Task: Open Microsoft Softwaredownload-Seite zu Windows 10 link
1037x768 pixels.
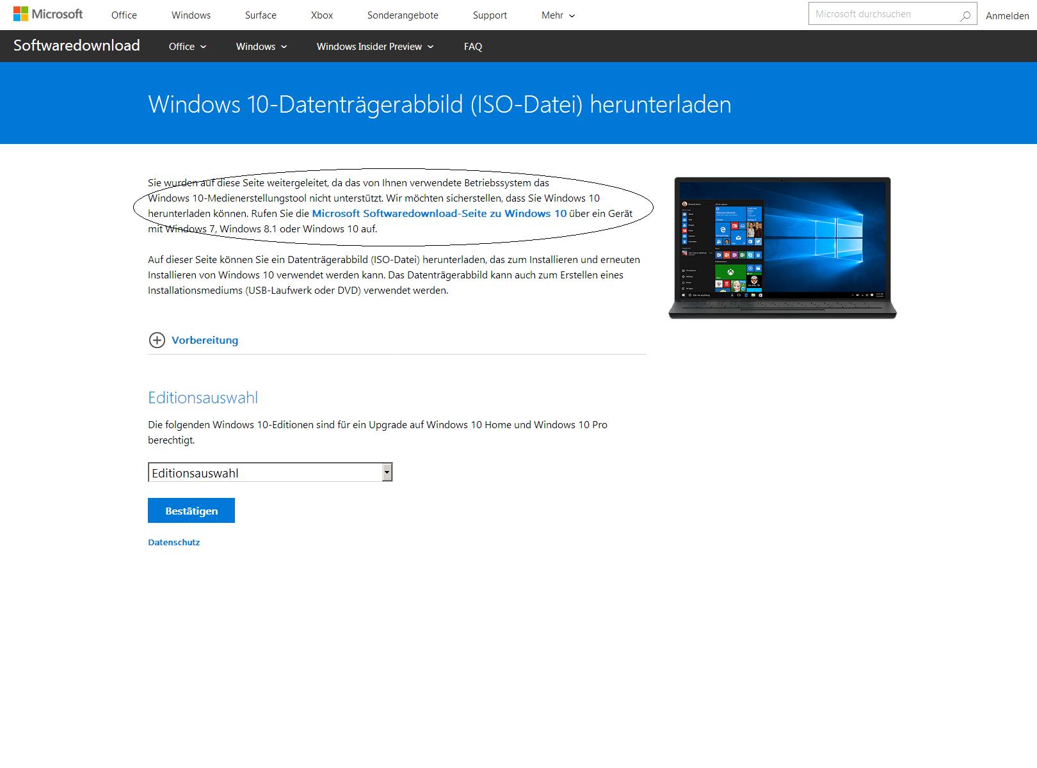Action: click(439, 213)
